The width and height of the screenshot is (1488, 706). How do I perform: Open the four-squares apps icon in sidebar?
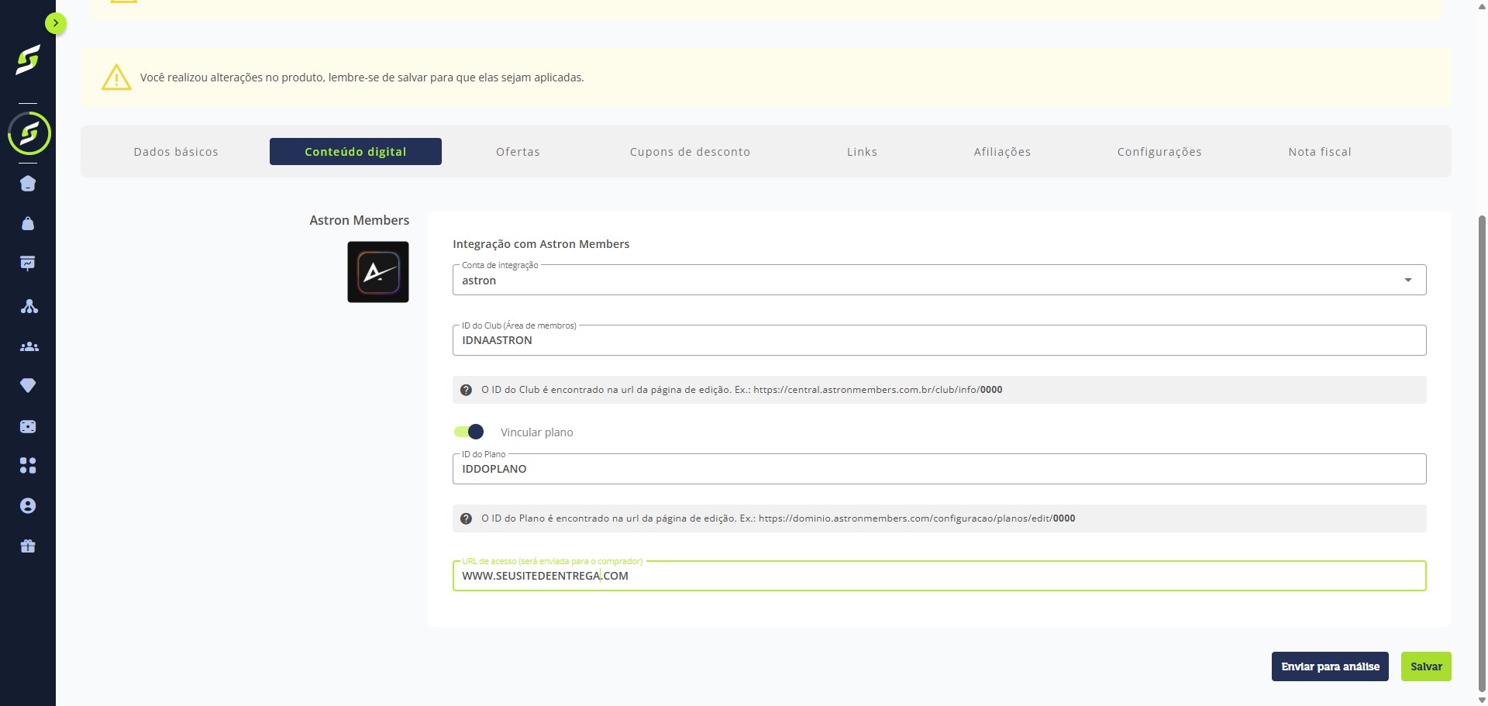point(28,466)
